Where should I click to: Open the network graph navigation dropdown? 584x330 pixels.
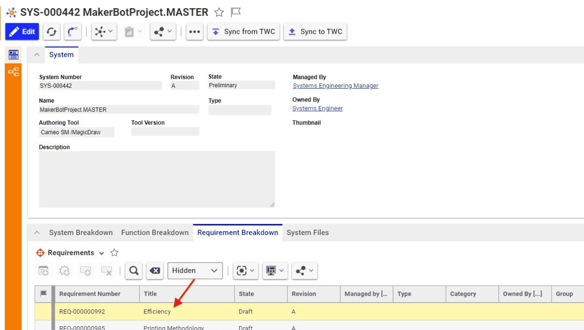pyautogui.click(x=104, y=32)
